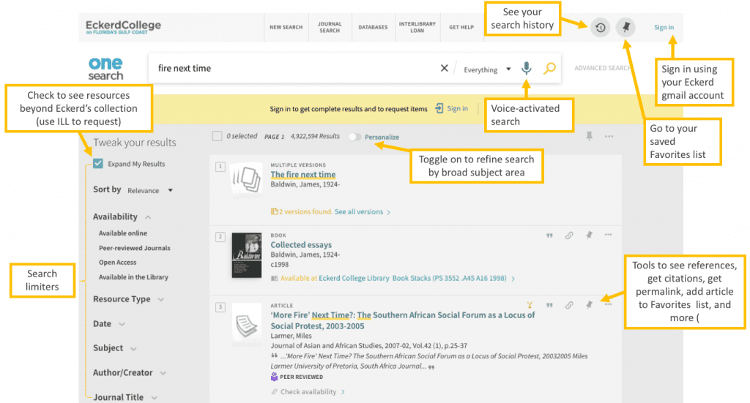Filter by Open Access
This screenshot has height=403, width=750.
[x=117, y=262]
